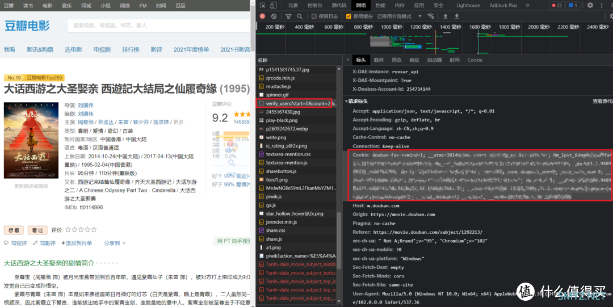Switch to the 预览 request tab
The width and height of the screenshot is (613, 307).
click(x=396, y=60)
